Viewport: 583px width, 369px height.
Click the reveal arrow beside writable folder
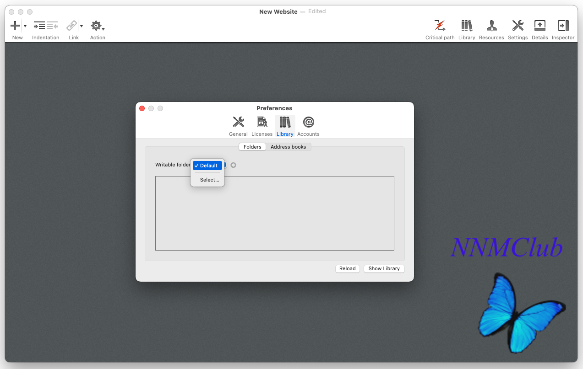click(233, 165)
